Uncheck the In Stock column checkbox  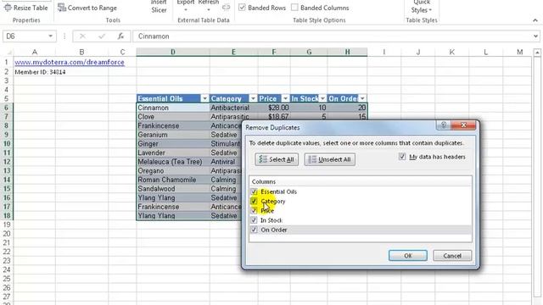coord(255,220)
